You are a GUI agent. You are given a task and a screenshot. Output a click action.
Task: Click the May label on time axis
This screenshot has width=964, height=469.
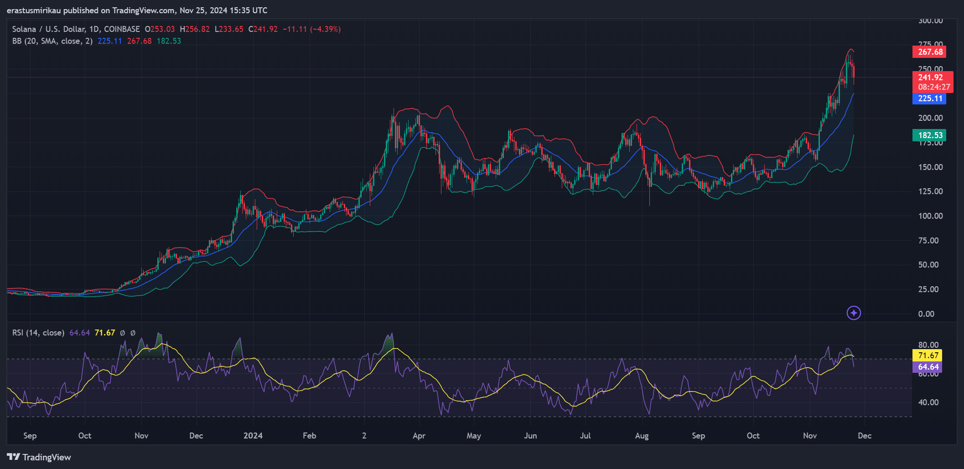pos(474,436)
